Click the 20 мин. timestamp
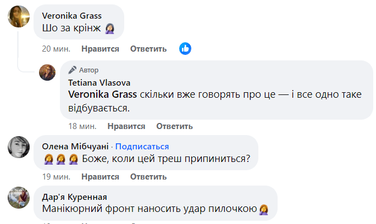376x224 pixels. tap(56, 49)
